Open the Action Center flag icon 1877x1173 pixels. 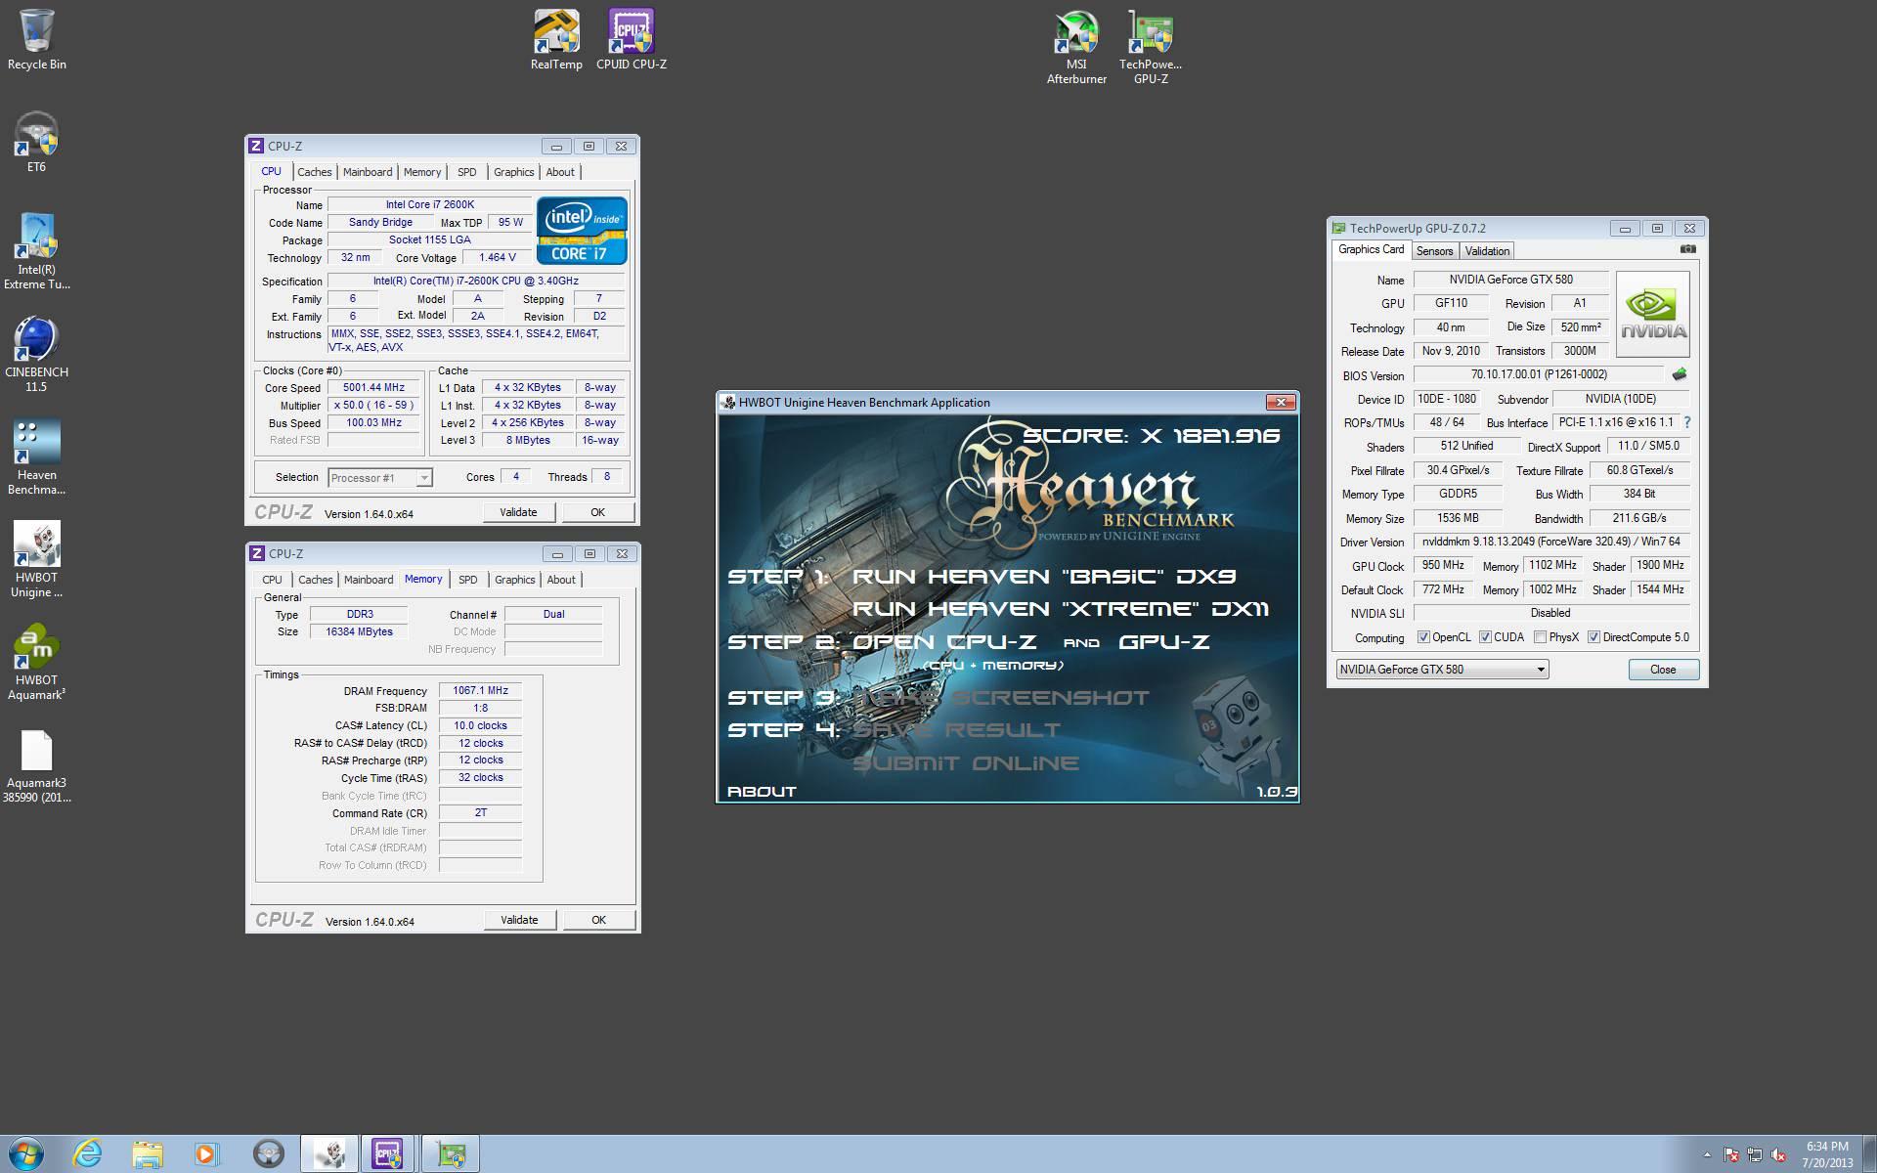pyautogui.click(x=1731, y=1154)
